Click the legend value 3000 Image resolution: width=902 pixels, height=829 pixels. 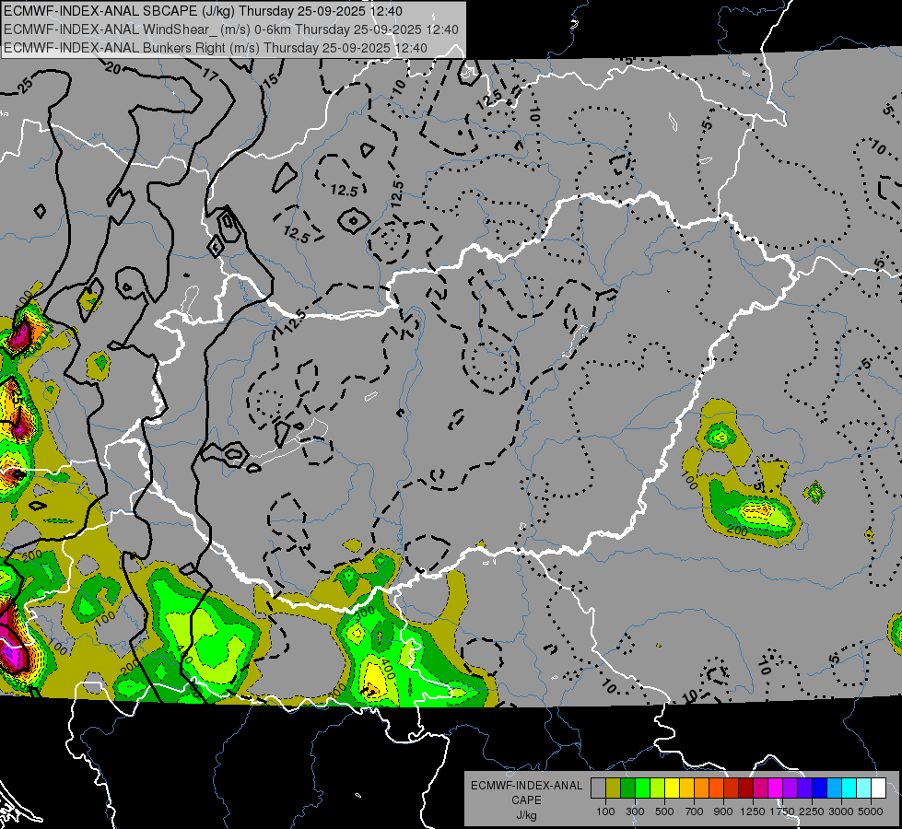(x=841, y=811)
